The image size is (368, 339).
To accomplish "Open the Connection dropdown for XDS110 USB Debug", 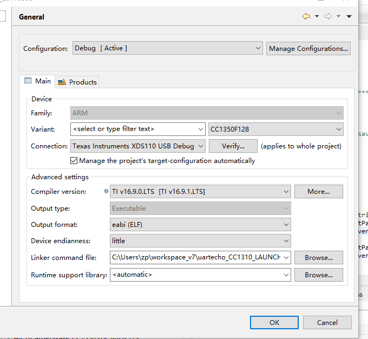I will pos(138,146).
